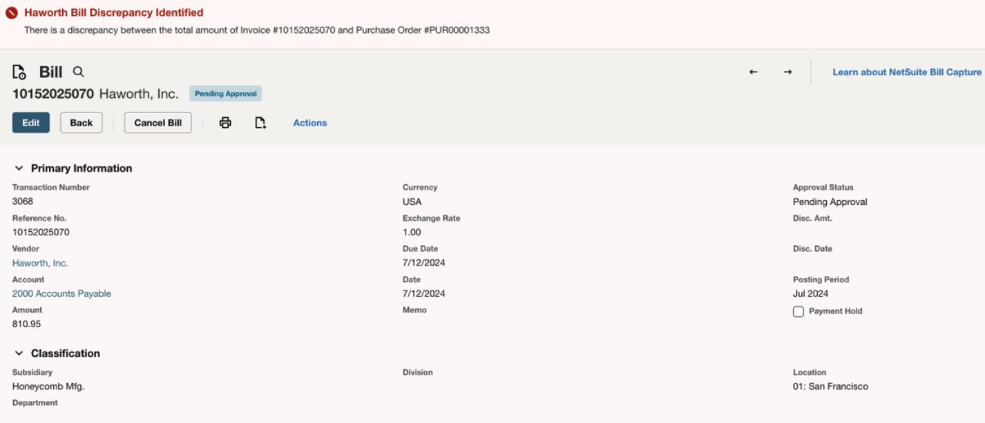This screenshot has width=985, height=423.
Task: Open search via magnifier beside Bill
Action: pyautogui.click(x=79, y=72)
